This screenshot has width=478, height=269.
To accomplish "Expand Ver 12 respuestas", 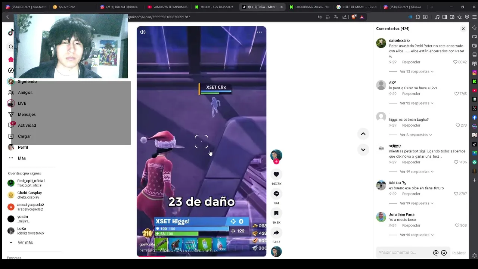I will pos(416,103).
